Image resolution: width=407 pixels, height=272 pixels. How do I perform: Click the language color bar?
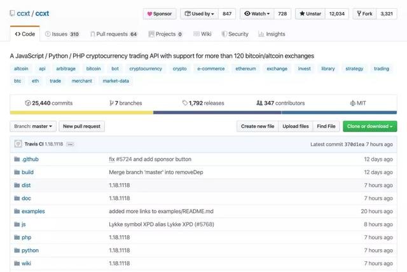(203, 112)
